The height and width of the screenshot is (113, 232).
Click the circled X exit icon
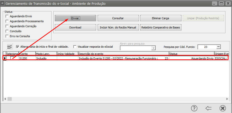tap(222, 109)
